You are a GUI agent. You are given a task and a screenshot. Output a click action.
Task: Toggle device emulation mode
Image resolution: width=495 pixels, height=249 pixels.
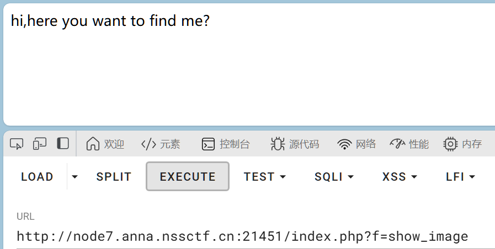(x=40, y=144)
